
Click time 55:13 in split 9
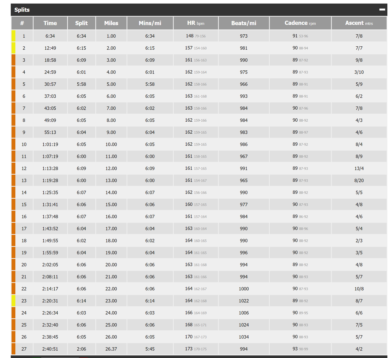pyautogui.click(x=50, y=132)
